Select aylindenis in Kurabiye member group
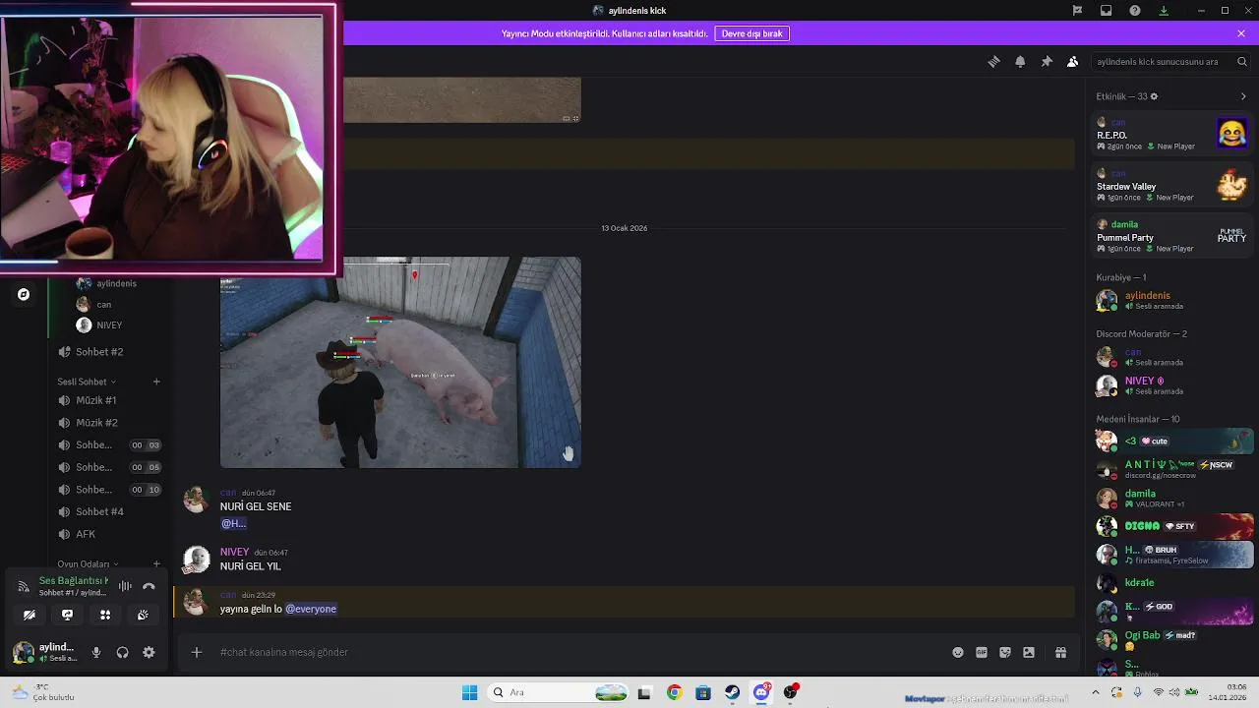1259x708 pixels. pos(1172,301)
